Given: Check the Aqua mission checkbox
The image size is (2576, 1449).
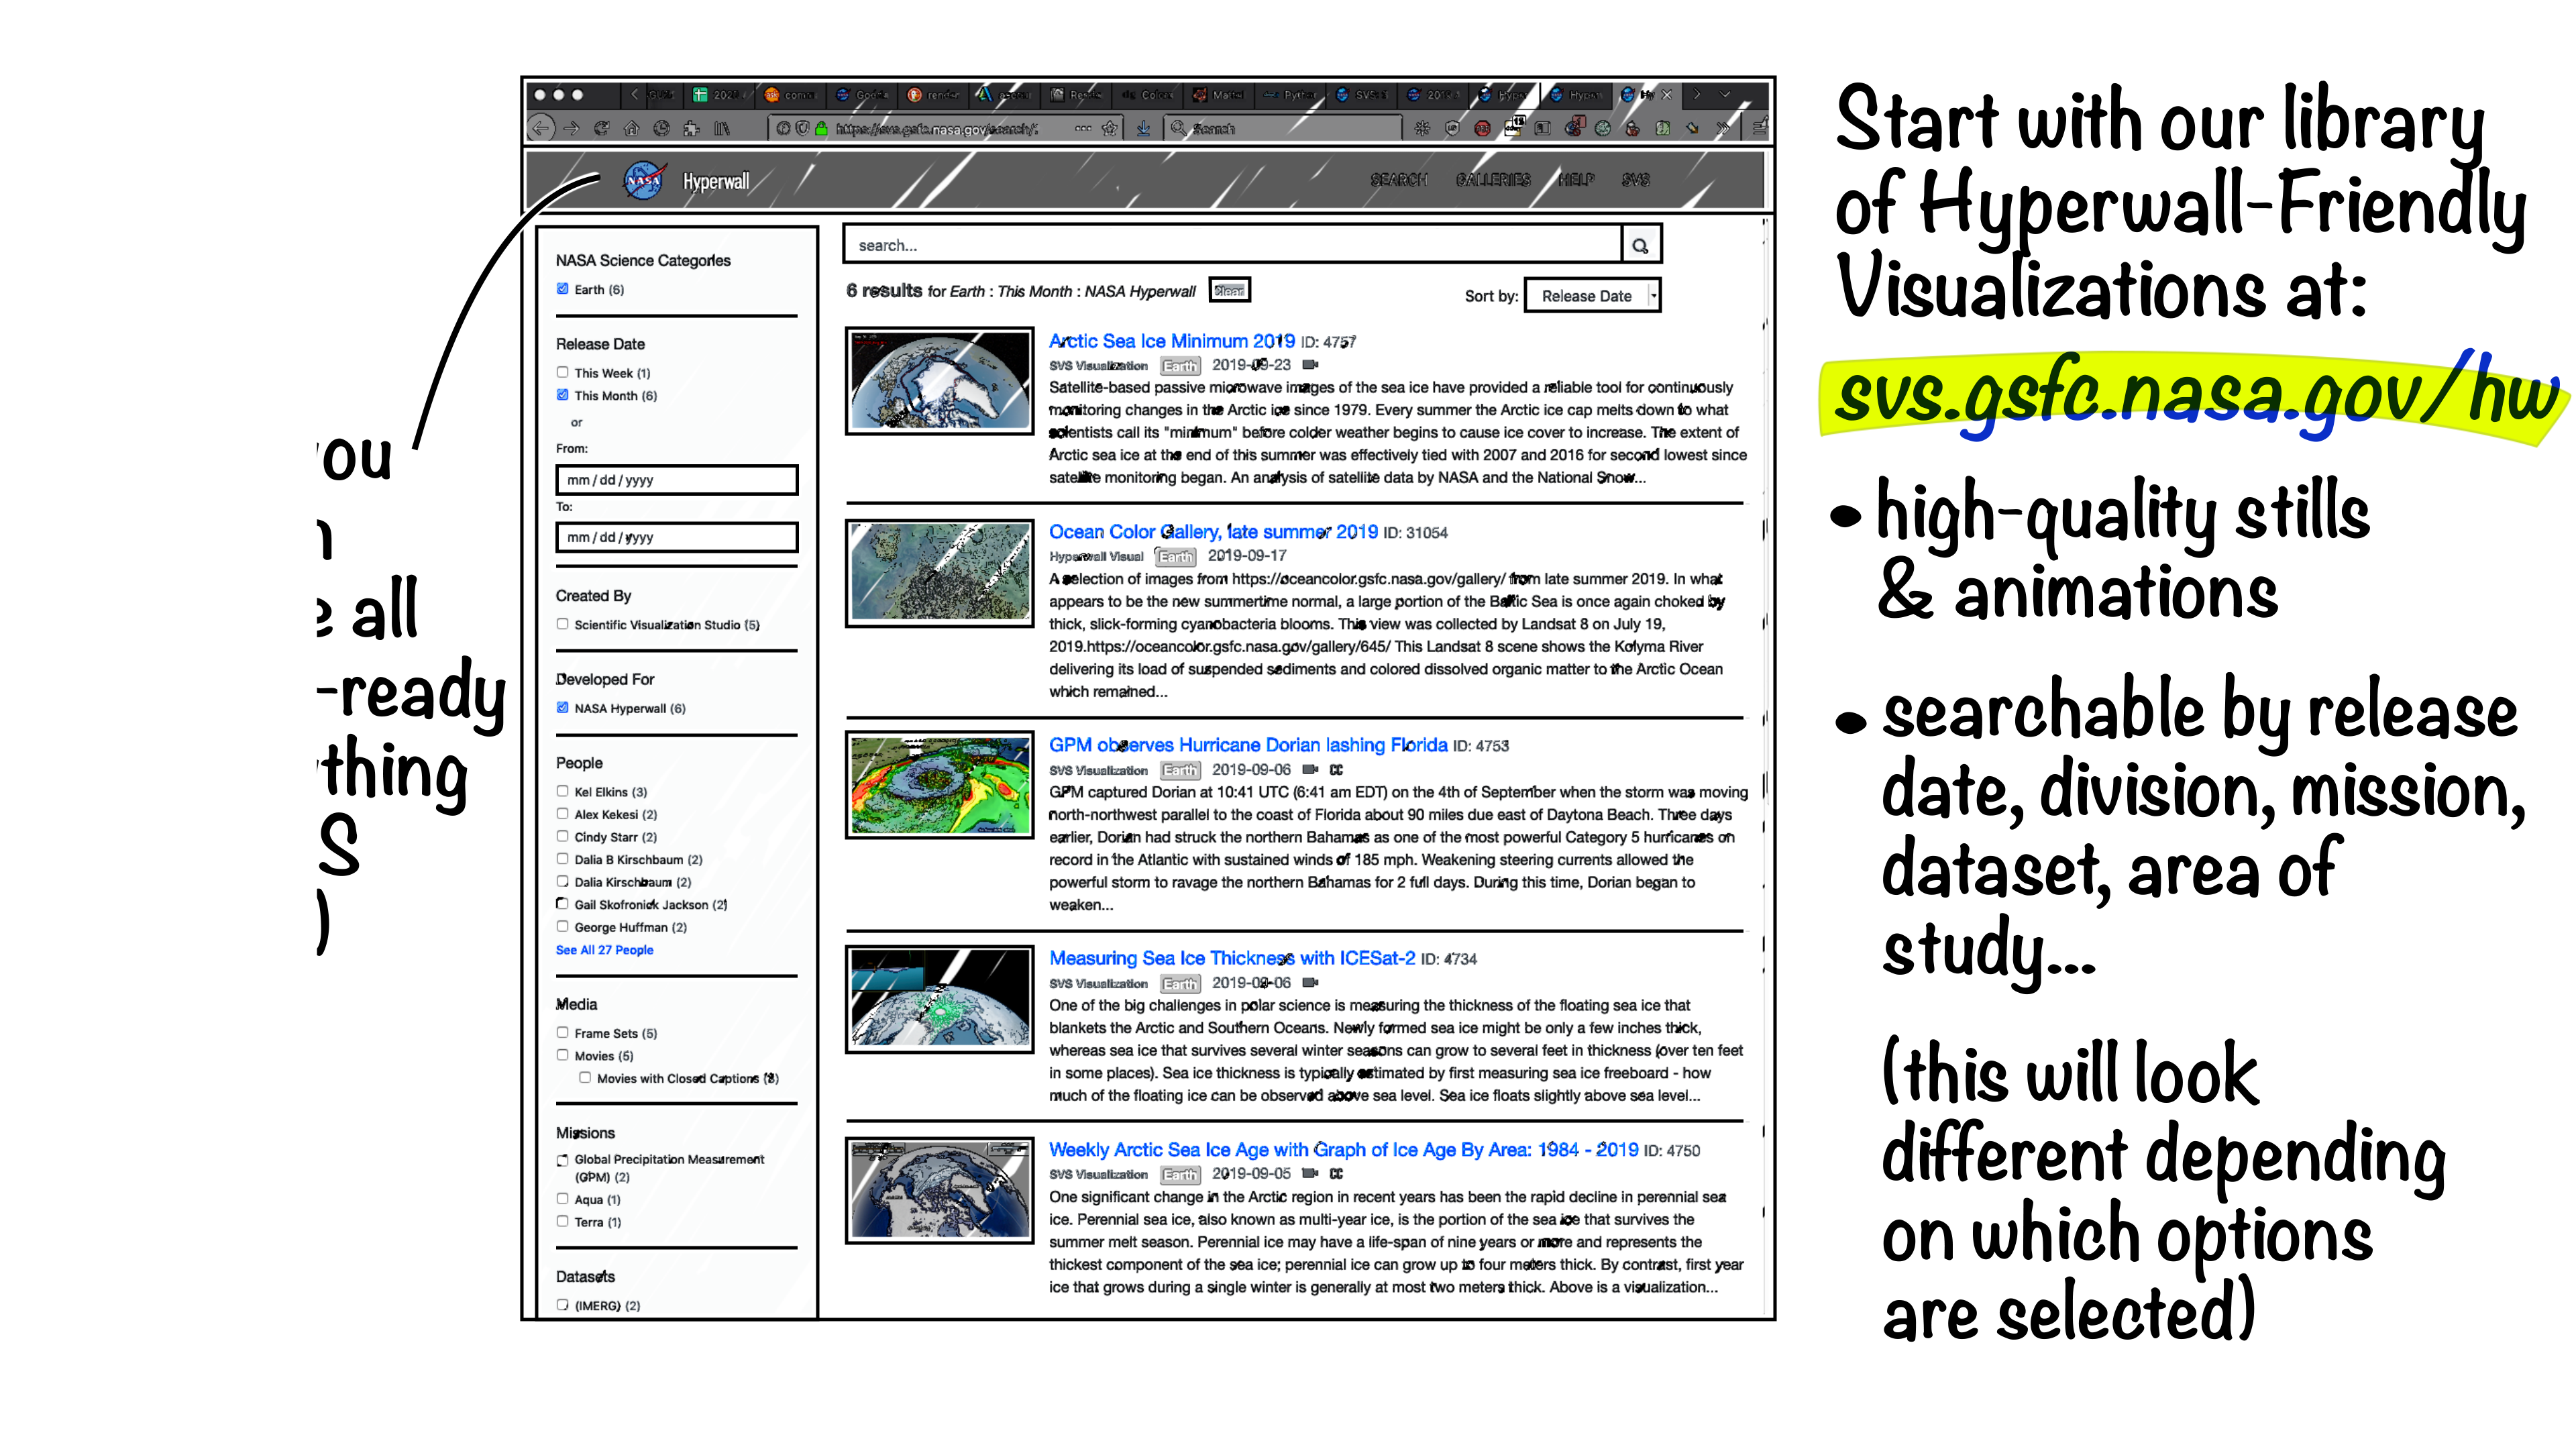Looking at the screenshot, I should [x=562, y=1199].
